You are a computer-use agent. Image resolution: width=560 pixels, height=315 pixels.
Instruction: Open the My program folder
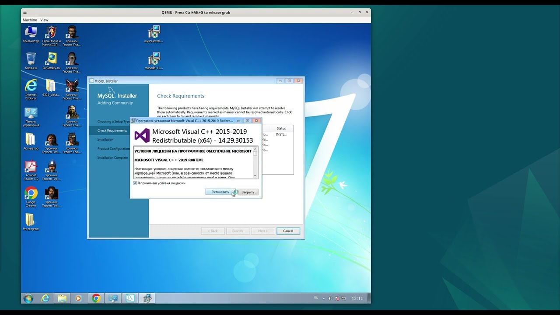coord(31,222)
